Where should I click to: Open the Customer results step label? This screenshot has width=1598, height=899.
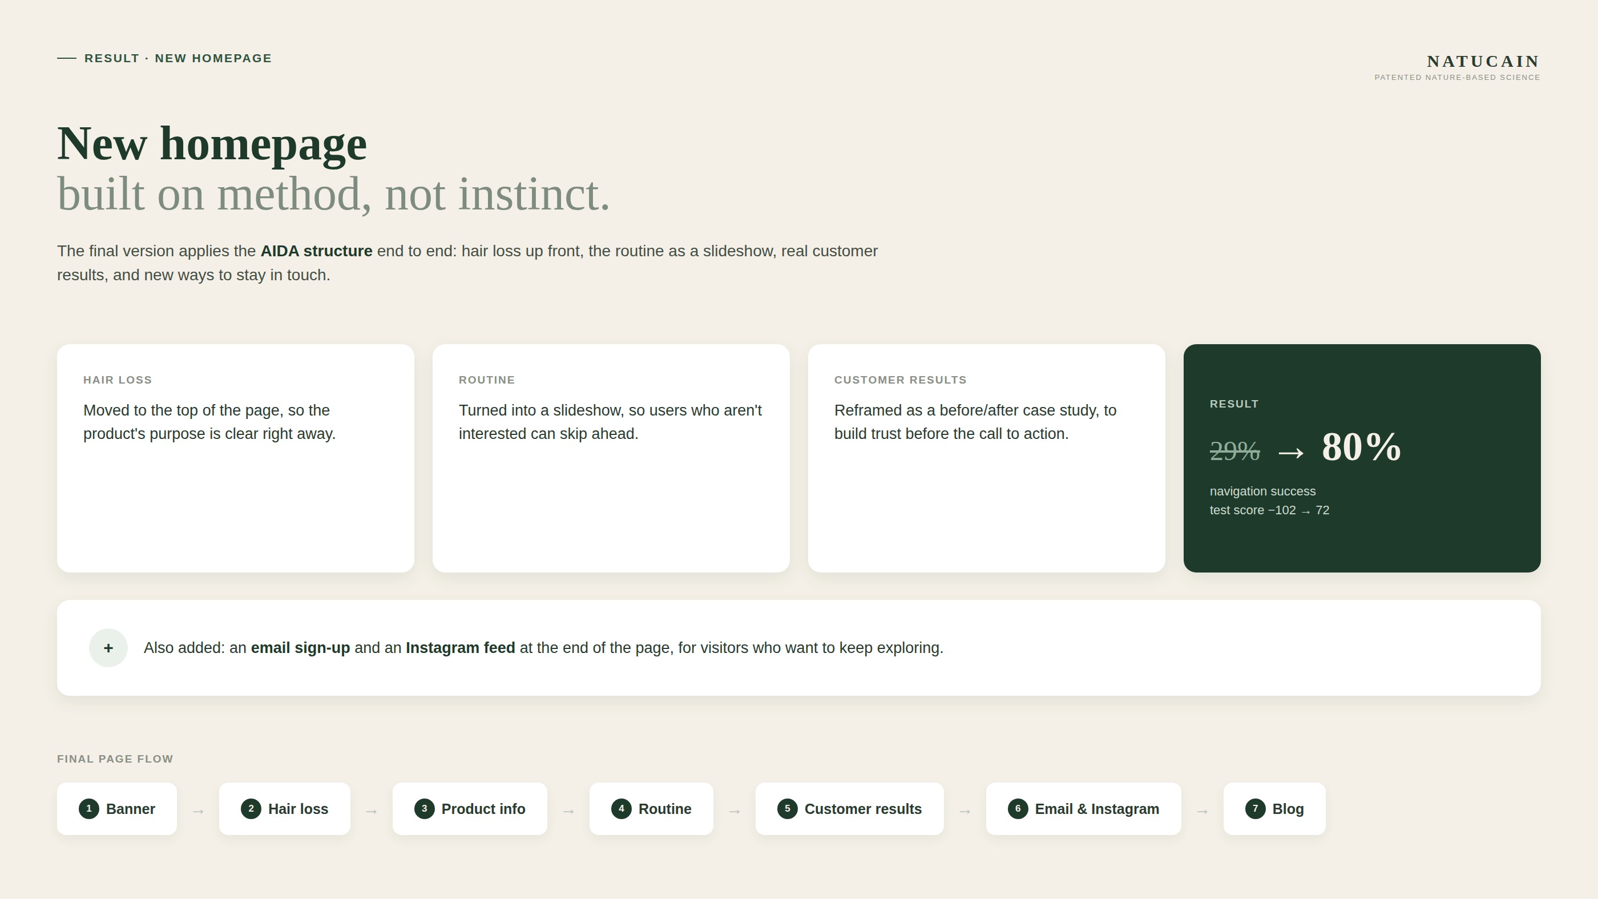pos(863,809)
